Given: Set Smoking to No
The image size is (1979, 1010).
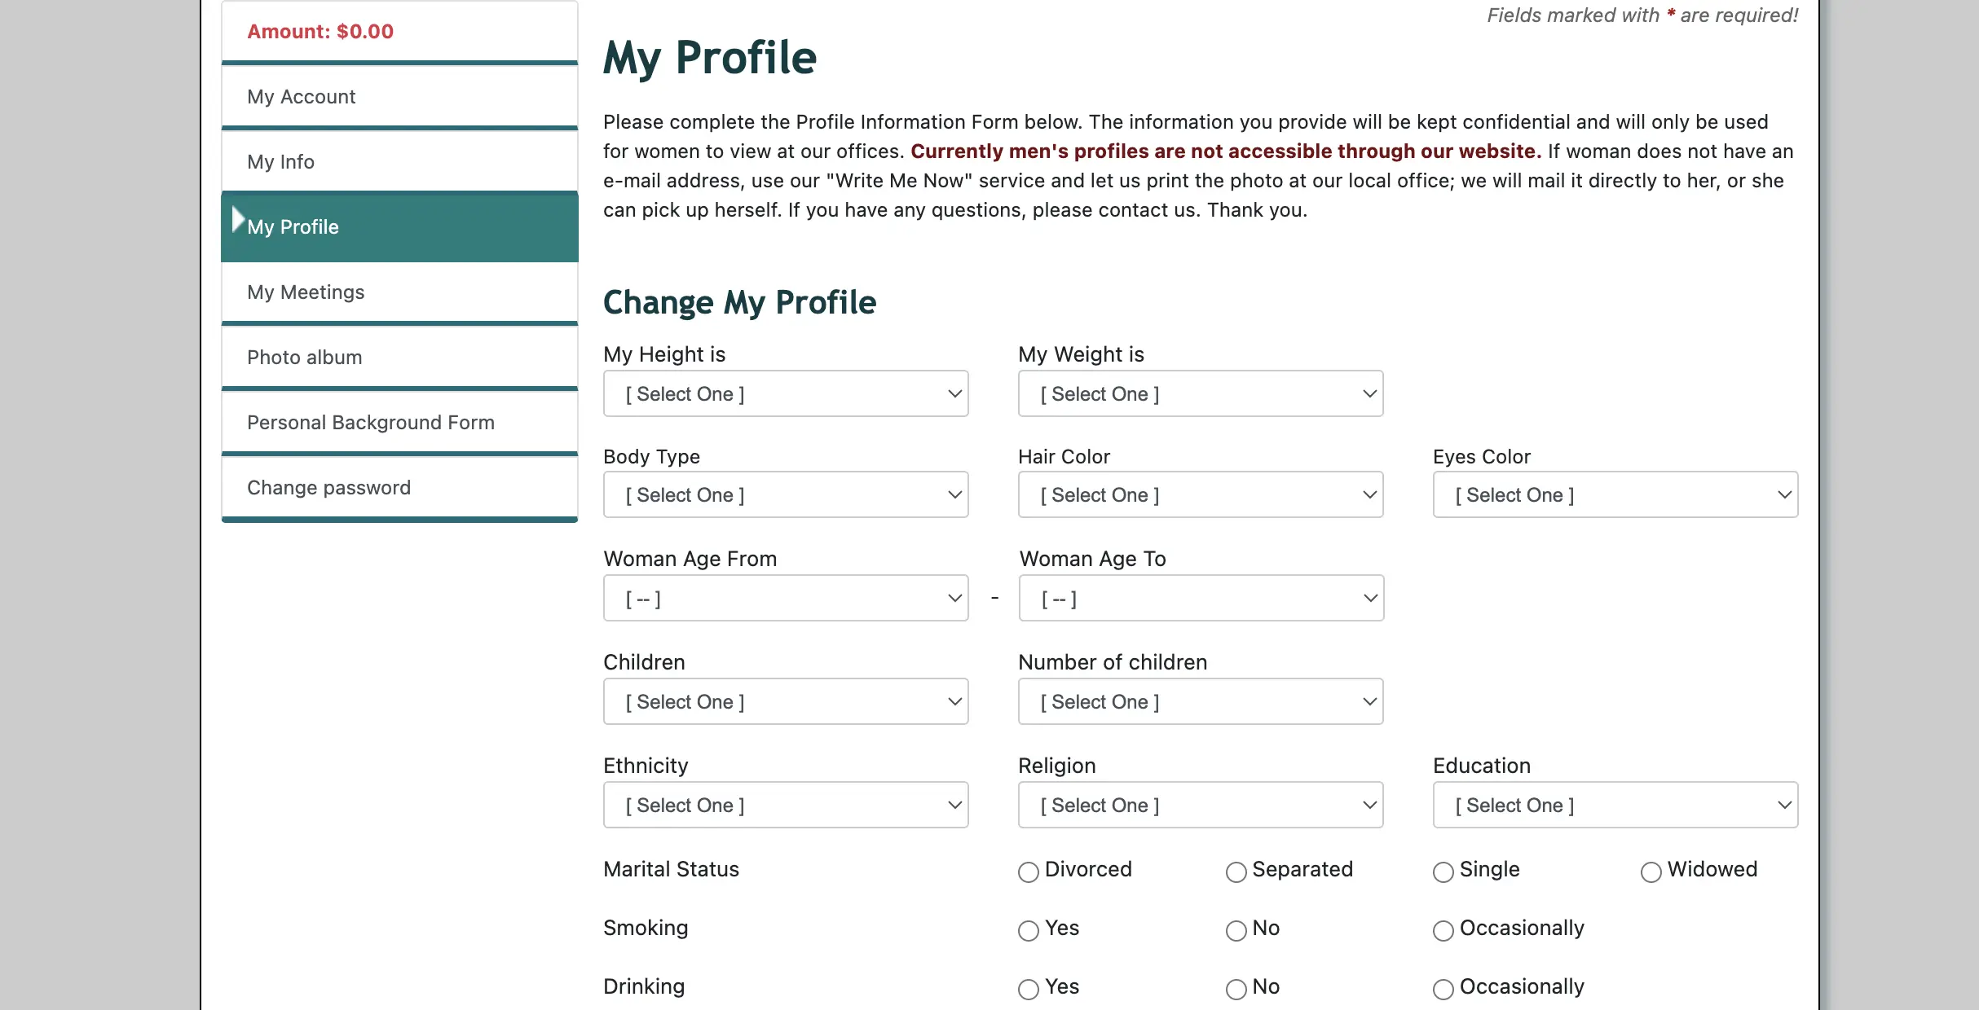Looking at the screenshot, I should tap(1236, 931).
